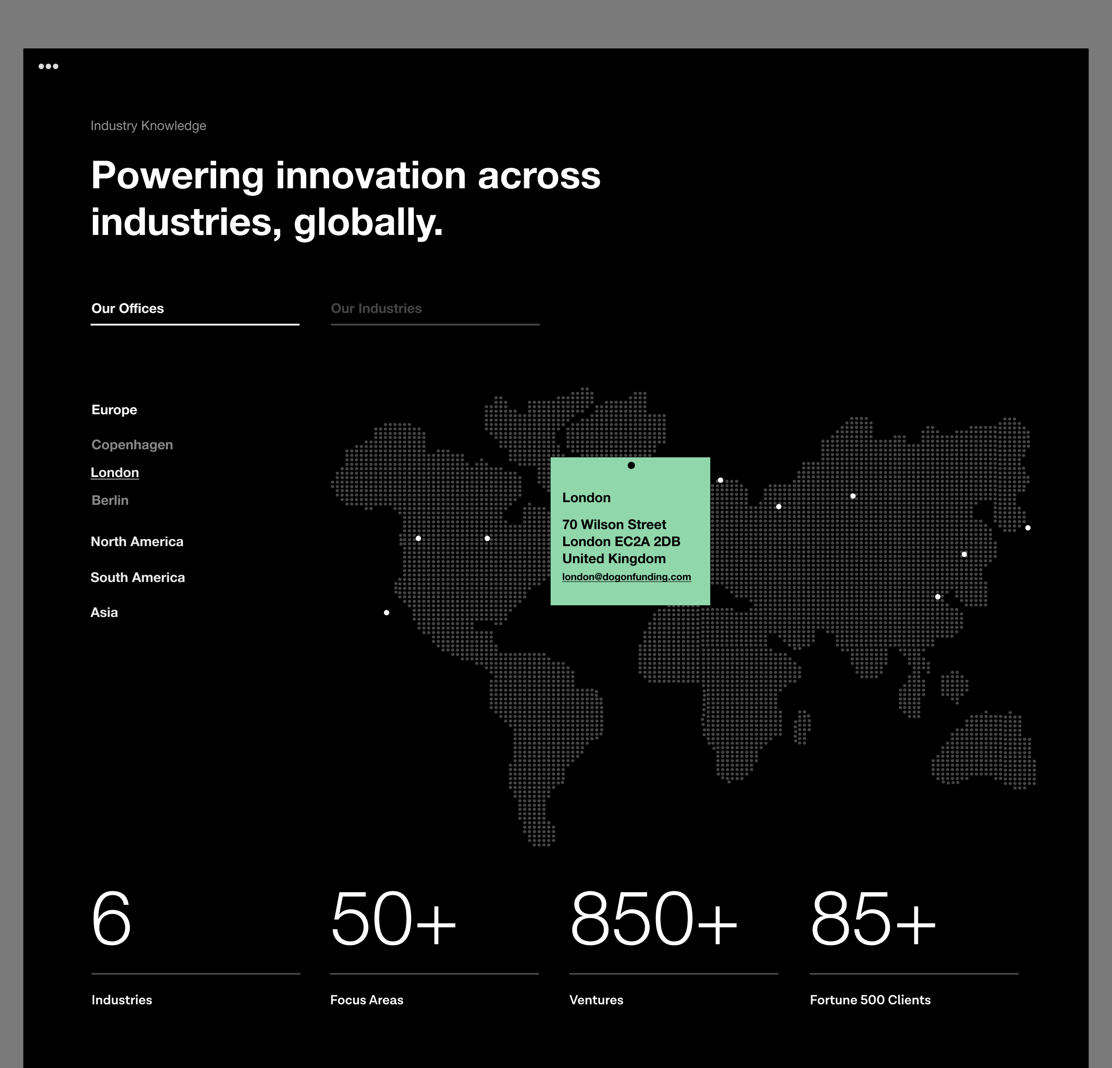
Task: Click the easternmost map dot near Japan
Action: pyautogui.click(x=1027, y=528)
